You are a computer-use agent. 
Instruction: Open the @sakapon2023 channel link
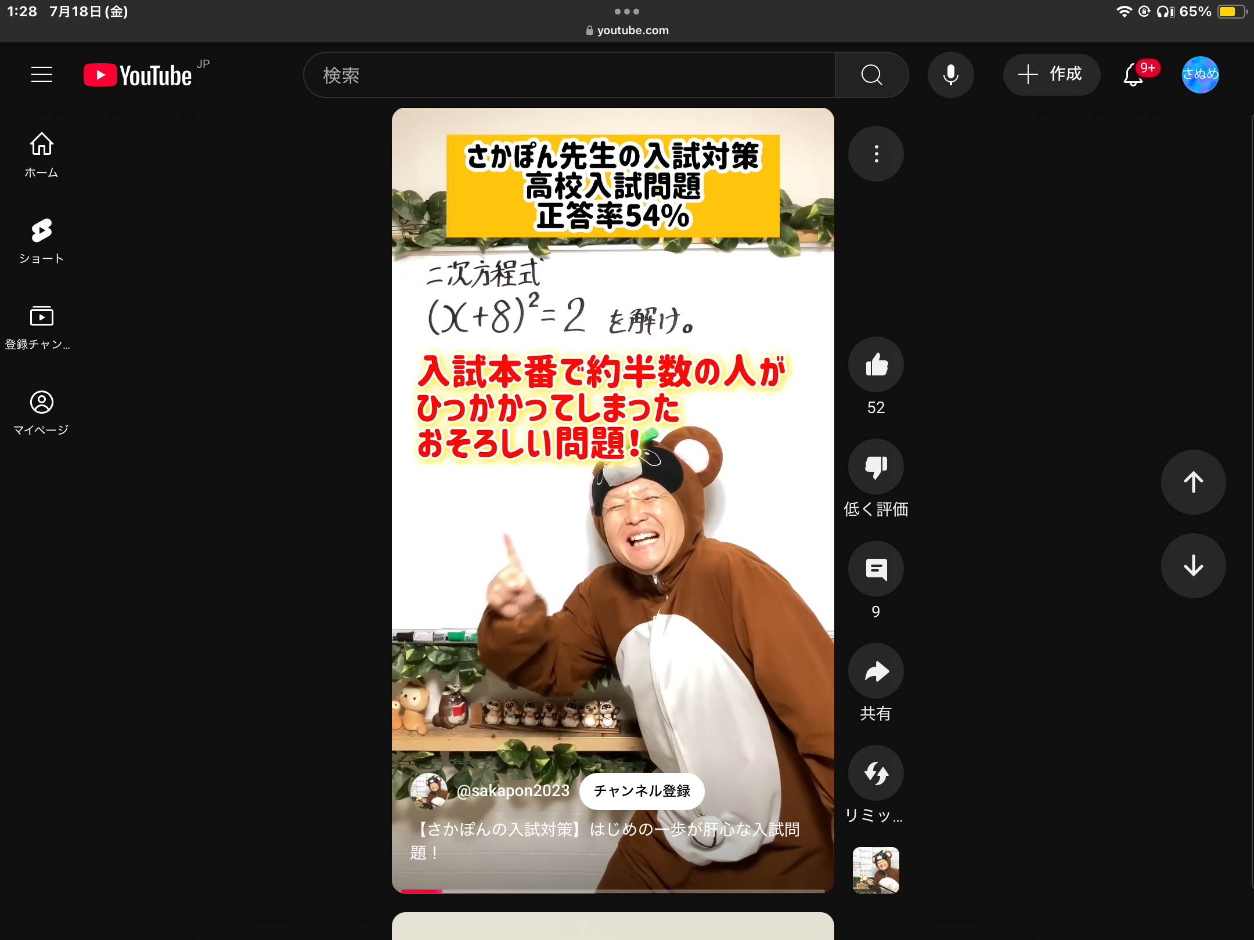(513, 791)
